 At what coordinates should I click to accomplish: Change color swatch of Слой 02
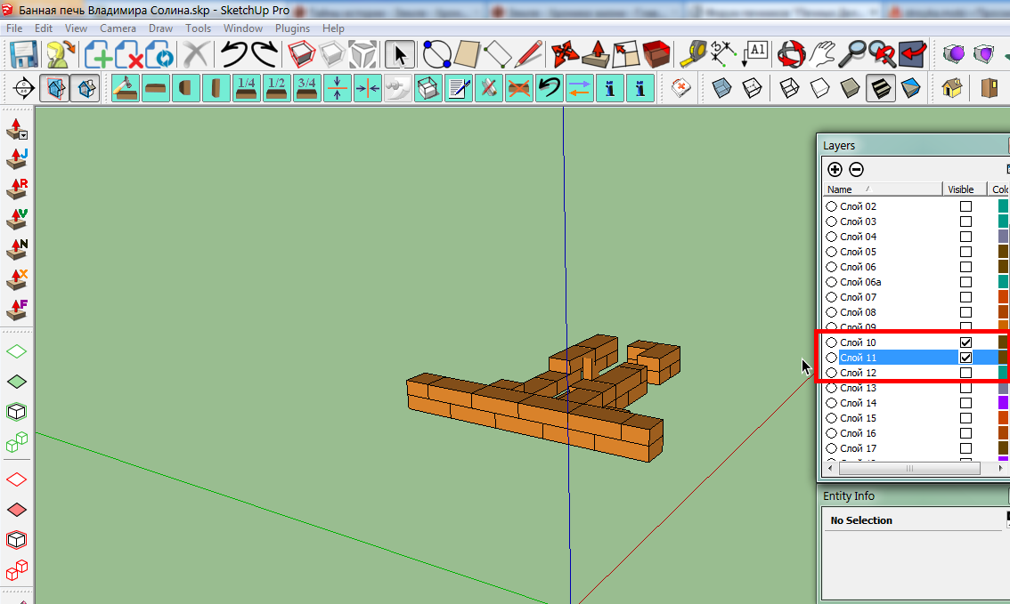pos(1003,206)
